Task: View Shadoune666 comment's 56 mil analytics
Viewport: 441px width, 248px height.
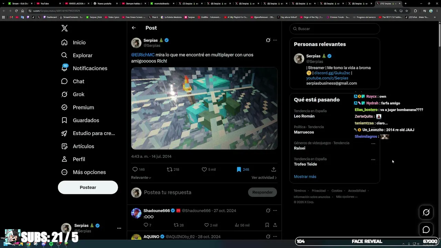Action: tap(242, 225)
